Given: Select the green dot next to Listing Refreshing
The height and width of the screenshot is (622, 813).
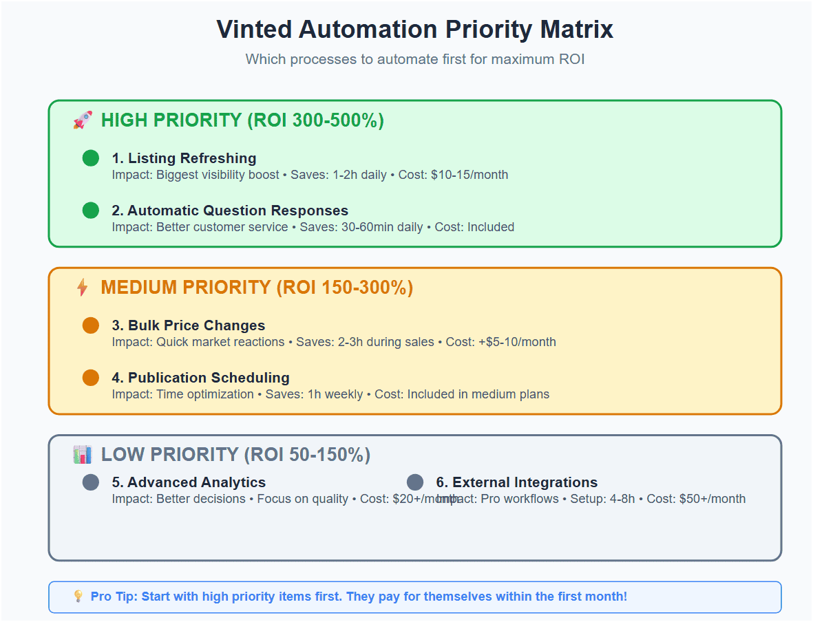Looking at the screenshot, I should pyautogui.click(x=91, y=158).
